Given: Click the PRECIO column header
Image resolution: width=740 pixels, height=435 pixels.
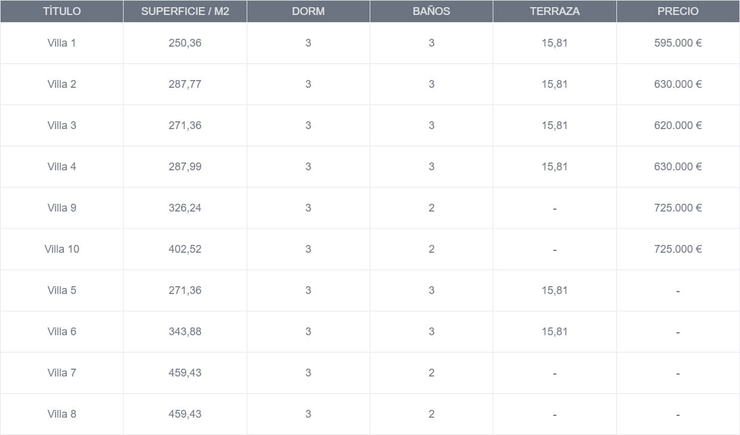Looking at the screenshot, I should 678,11.
